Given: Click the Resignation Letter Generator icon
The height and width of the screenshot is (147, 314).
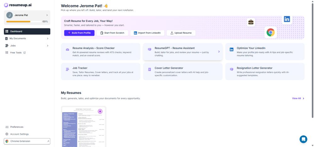Looking at the screenshot, I should (x=232, y=69).
